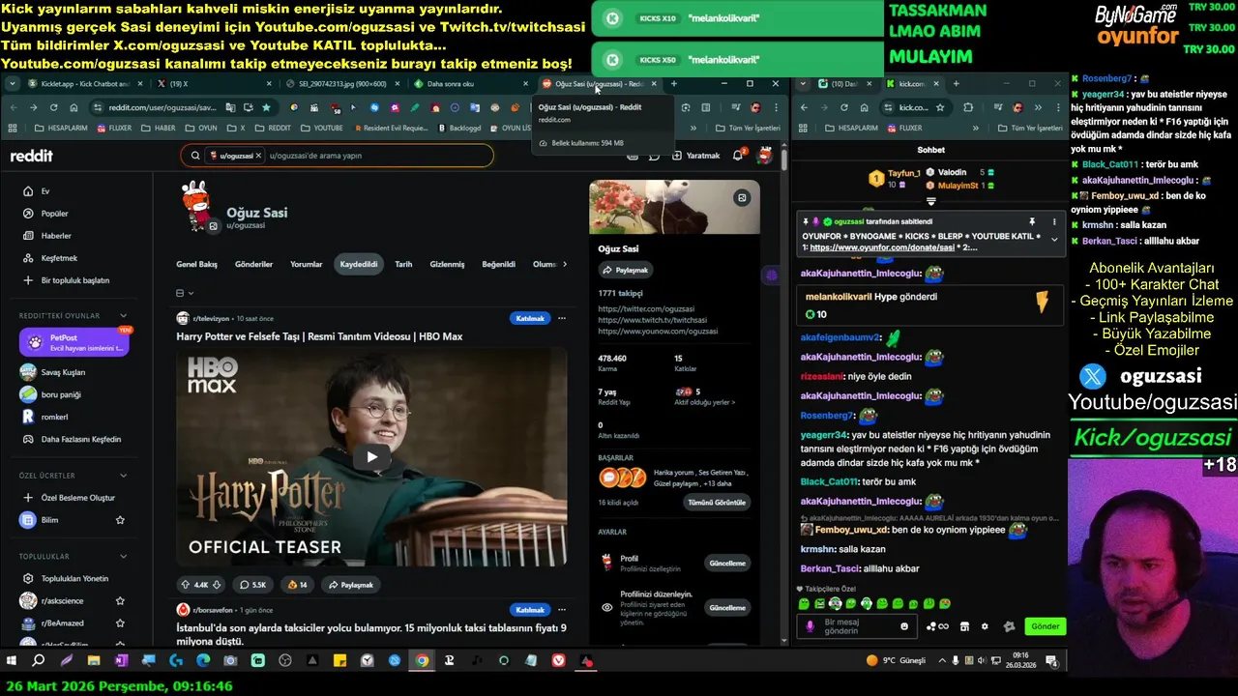
Task: Switch to Beğenildi profile tab
Action: 499,264
